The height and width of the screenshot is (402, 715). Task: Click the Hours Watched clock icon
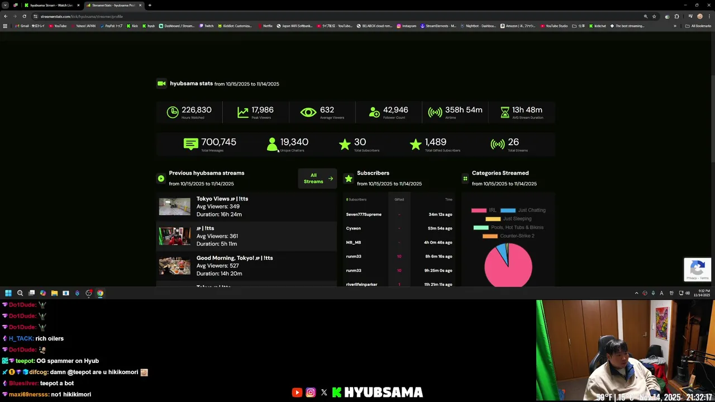point(173,112)
